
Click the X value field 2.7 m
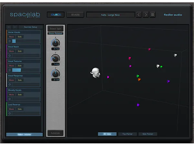[x=55, y=49]
